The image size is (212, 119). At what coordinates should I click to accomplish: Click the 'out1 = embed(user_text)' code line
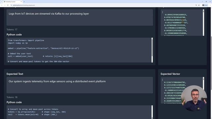[40, 56]
